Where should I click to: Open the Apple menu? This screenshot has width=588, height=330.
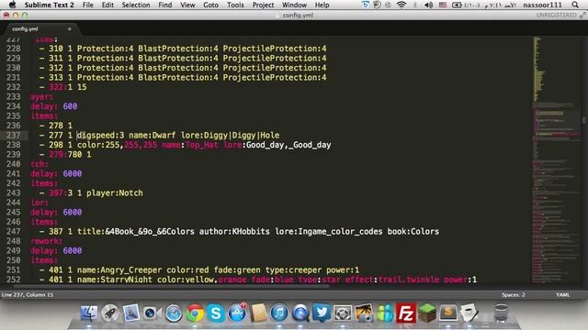[12, 5]
